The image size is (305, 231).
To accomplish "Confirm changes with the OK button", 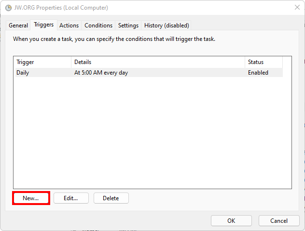I will tap(231, 221).
